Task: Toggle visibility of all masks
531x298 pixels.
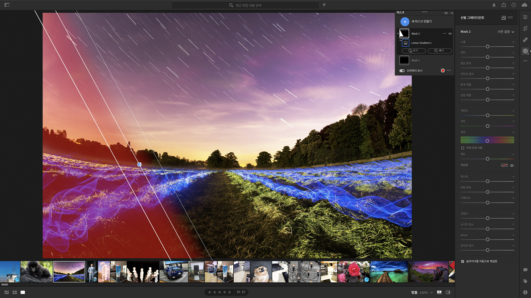Action: (x=446, y=13)
